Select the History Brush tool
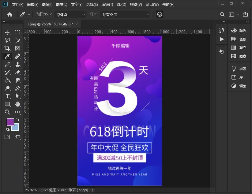This screenshot has height=194, width=252. (x=7, y=73)
